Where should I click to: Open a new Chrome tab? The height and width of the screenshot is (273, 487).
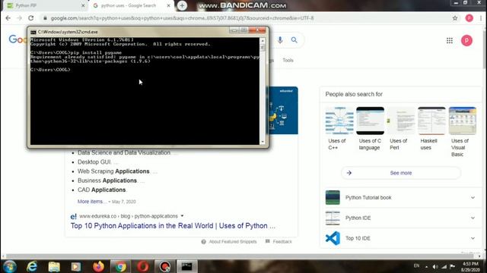pyautogui.click(x=182, y=5)
